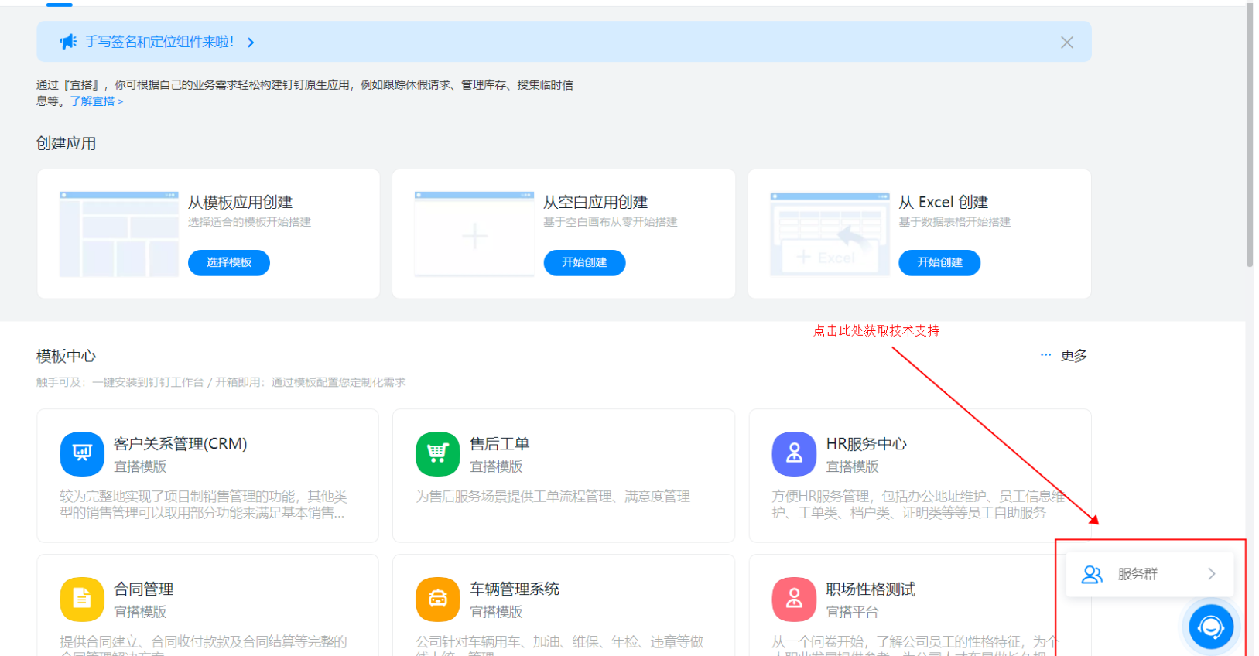Open the 车辆管理系统 orange car icon
Screen dimensions: 1259x656
click(x=438, y=600)
